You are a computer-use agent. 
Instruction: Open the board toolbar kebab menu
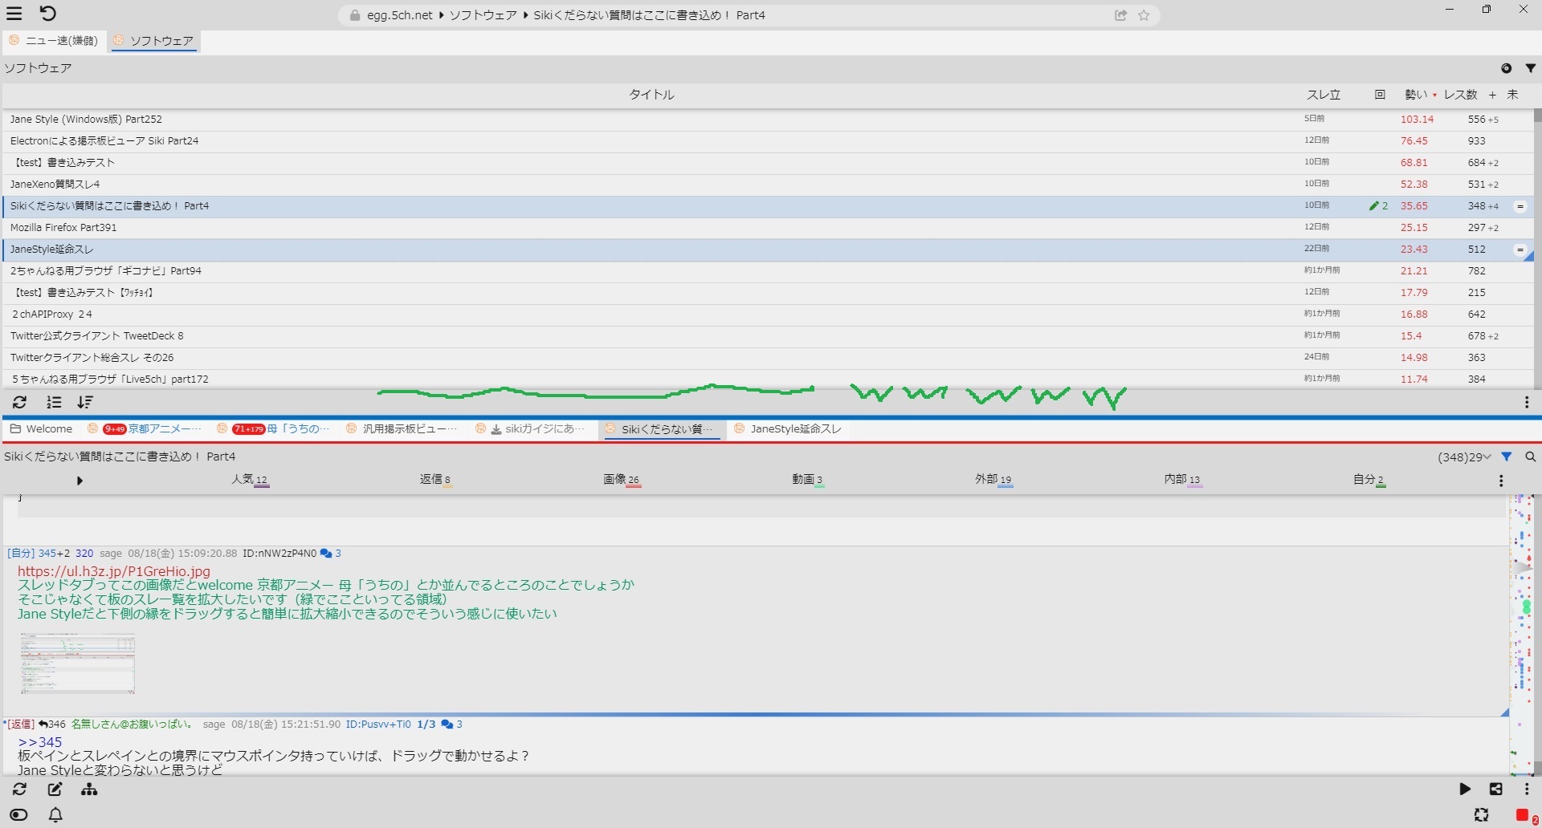1527,402
